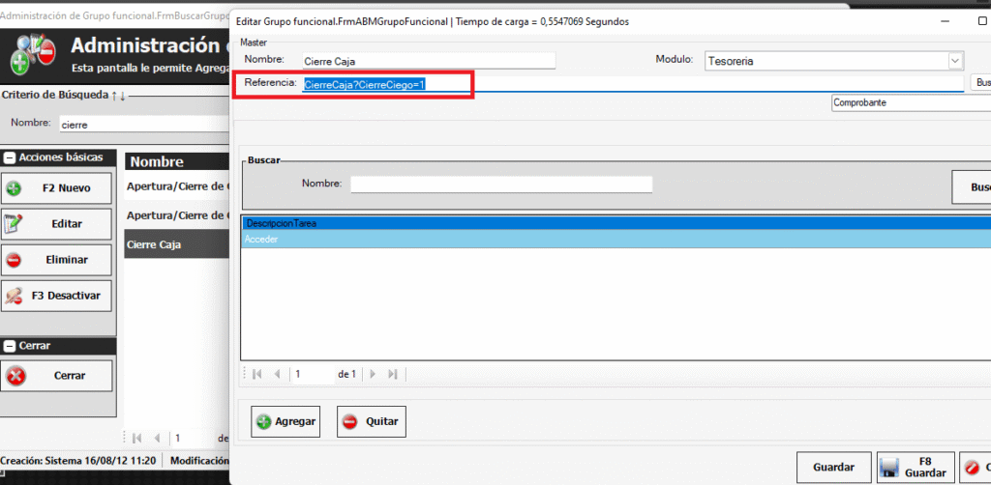Click the green plus Agregar icon
Screen dimensions: 991x485
pyautogui.click(x=262, y=422)
